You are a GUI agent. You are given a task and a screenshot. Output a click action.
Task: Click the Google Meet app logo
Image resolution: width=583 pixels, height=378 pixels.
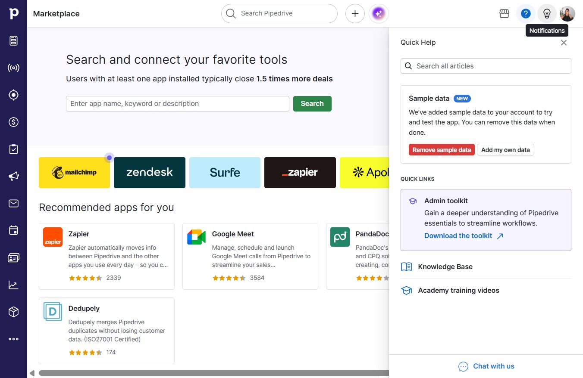pyautogui.click(x=197, y=237)
